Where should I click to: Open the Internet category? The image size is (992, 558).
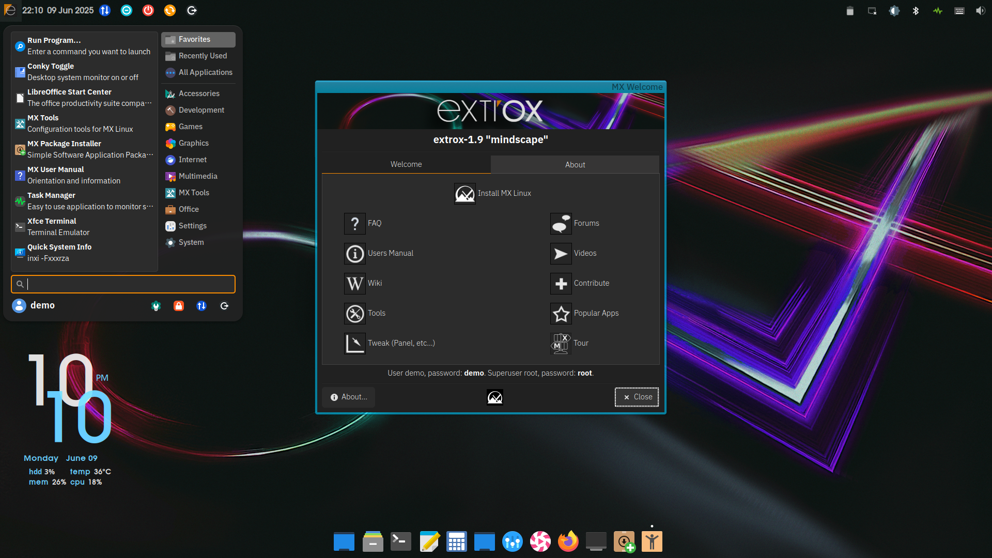point(198,160)
